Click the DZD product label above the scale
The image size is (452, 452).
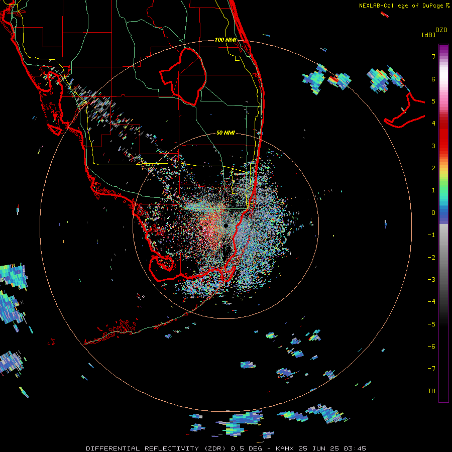(441, 30)
